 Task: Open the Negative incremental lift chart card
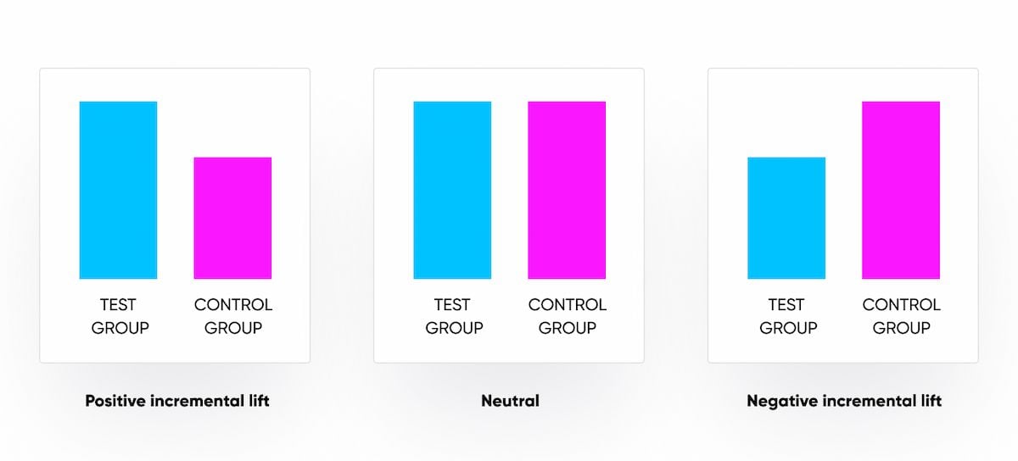click(x=843, y=215)
